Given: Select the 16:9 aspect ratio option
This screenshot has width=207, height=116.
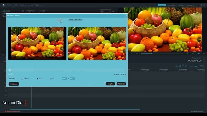Looking at the screenshot, I should point(39,79).
